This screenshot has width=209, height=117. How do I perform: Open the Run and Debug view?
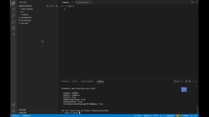point(13,22)
